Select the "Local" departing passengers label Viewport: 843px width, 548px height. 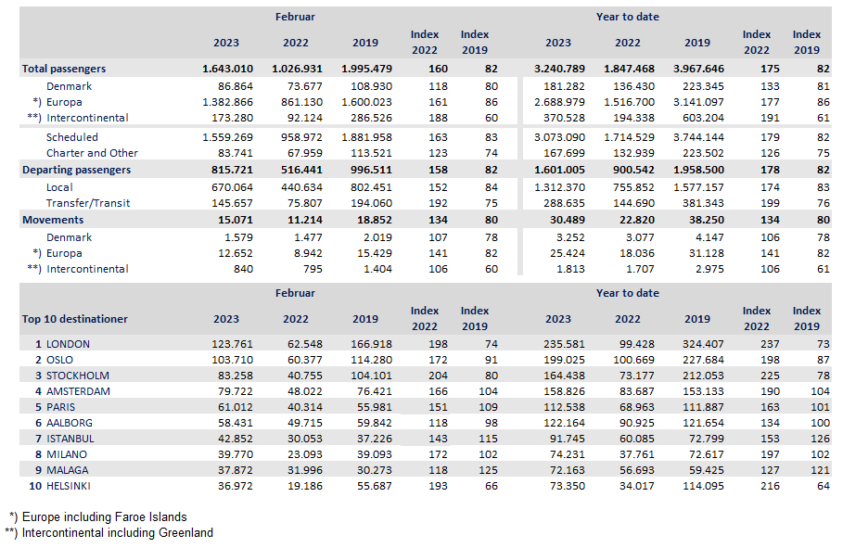pyautogui.click(x=60, y=187)
